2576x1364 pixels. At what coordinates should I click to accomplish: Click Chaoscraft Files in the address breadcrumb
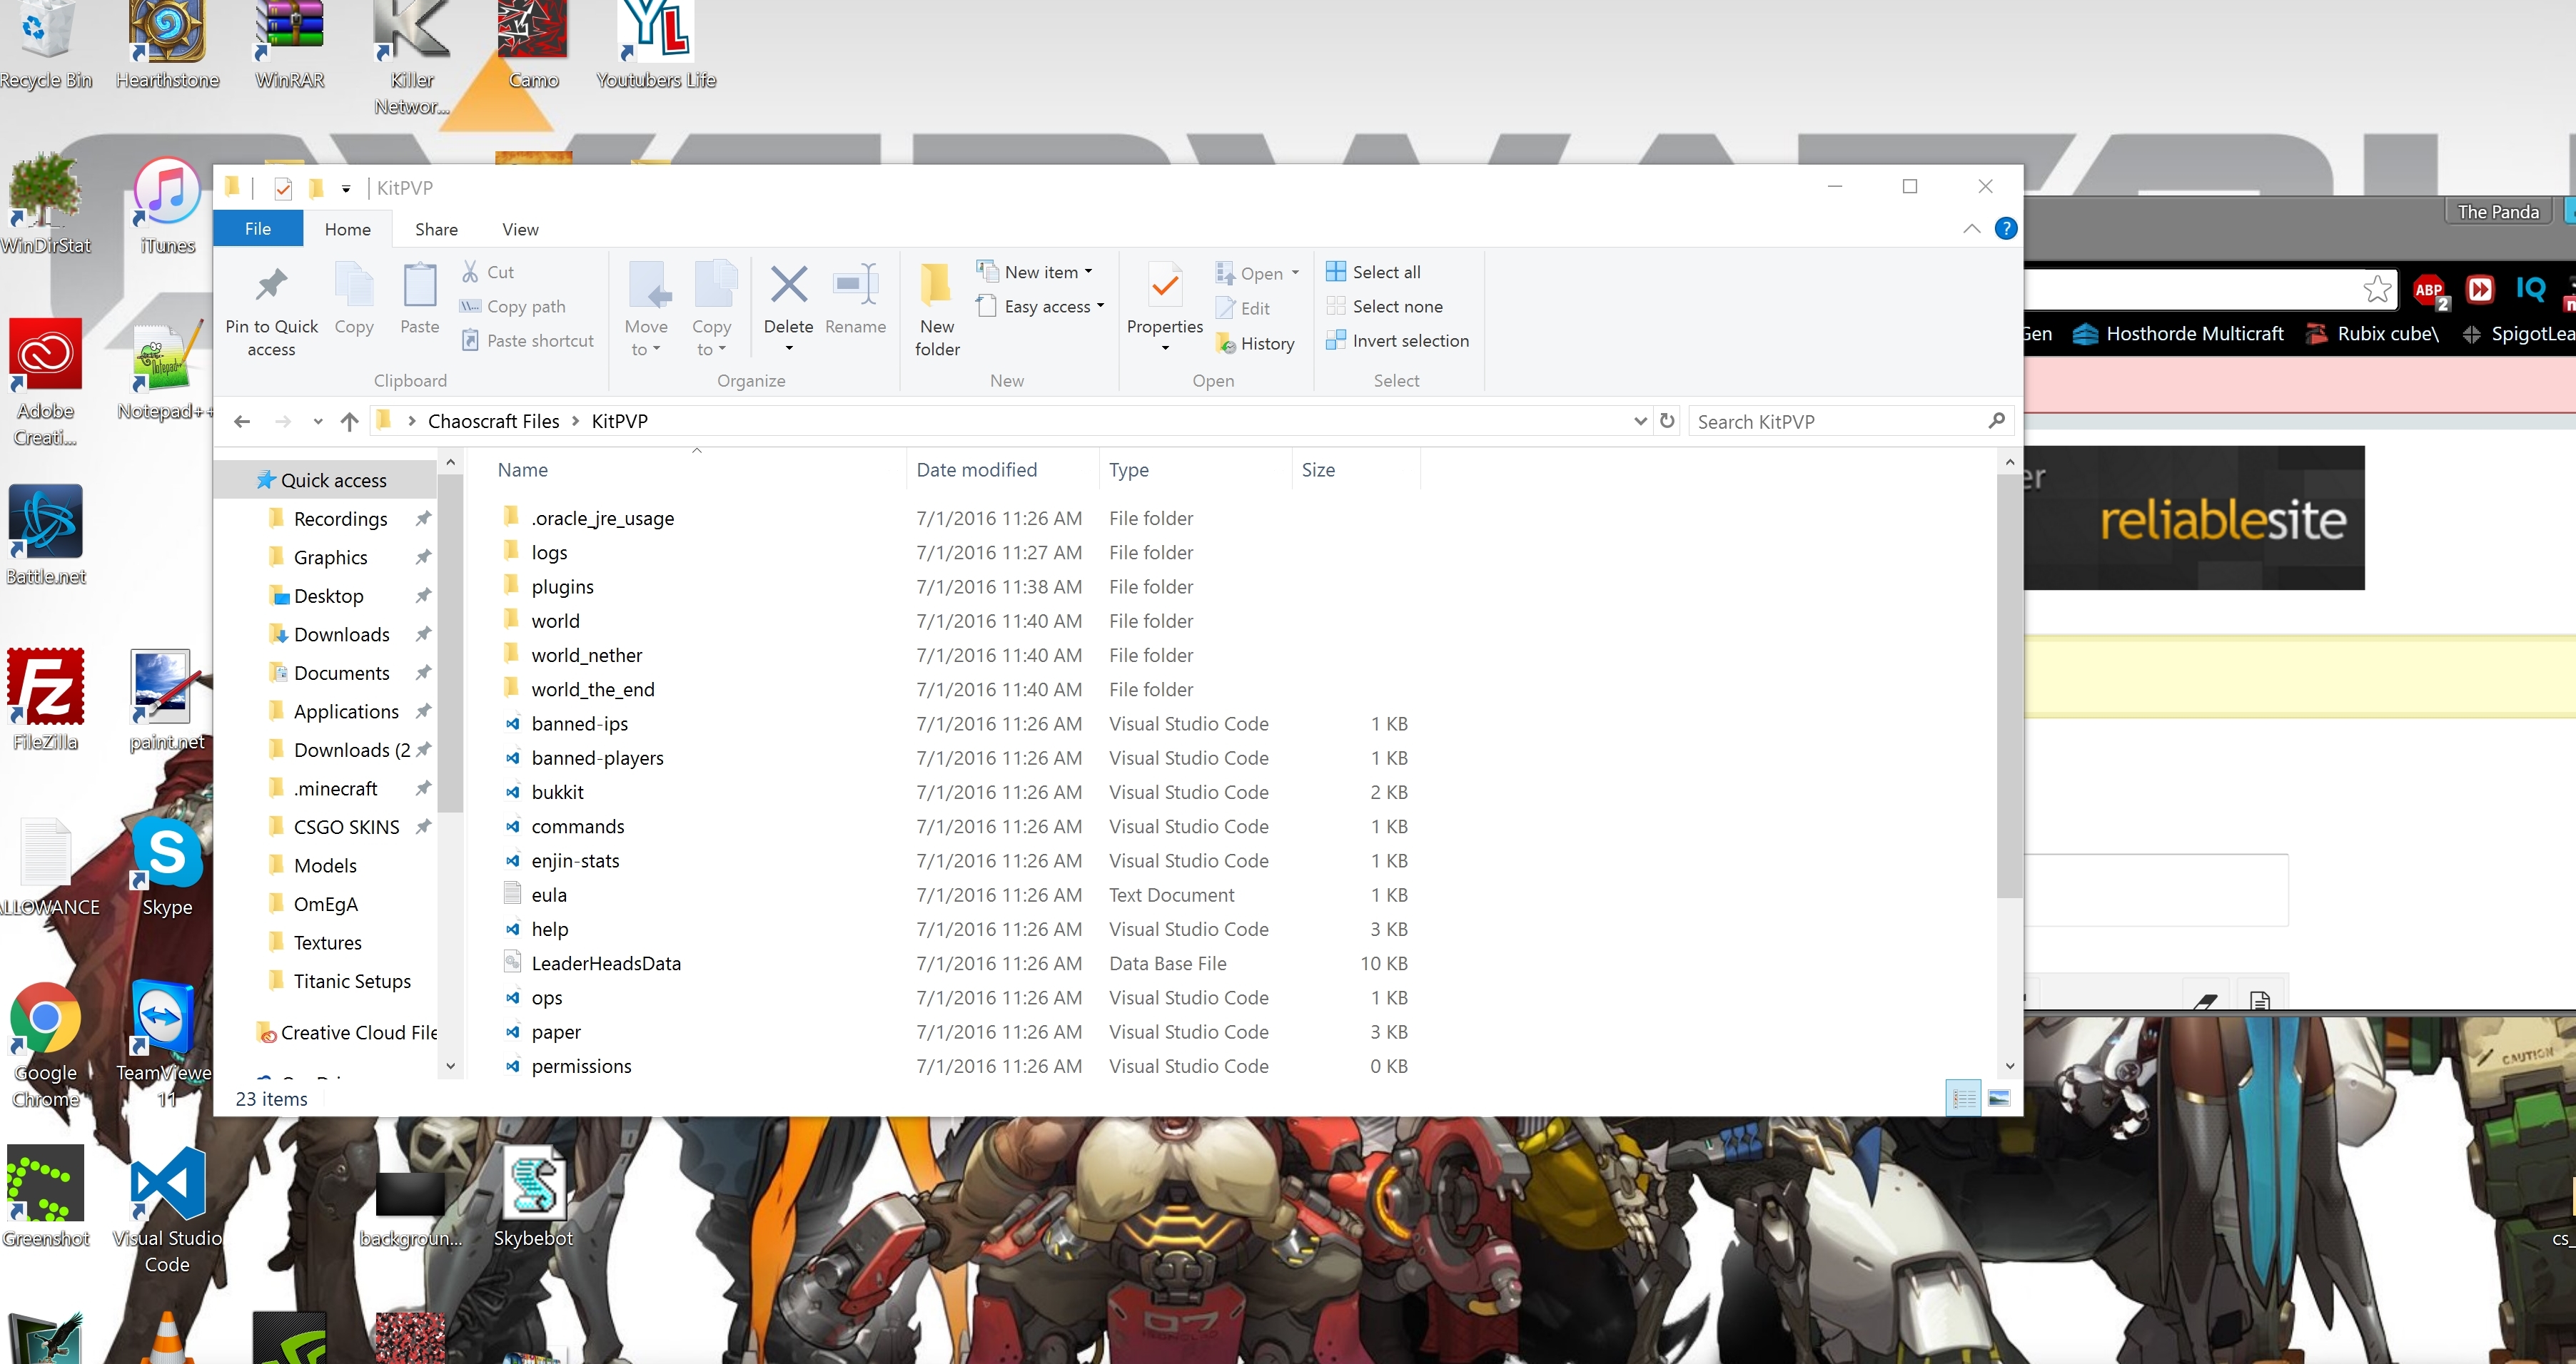coord(493,421)
